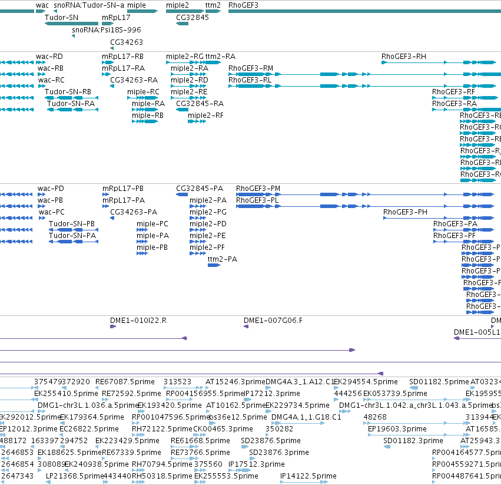Select the miple2-PE protein label
Screen dimensions: 501x485
click(208, 236)
